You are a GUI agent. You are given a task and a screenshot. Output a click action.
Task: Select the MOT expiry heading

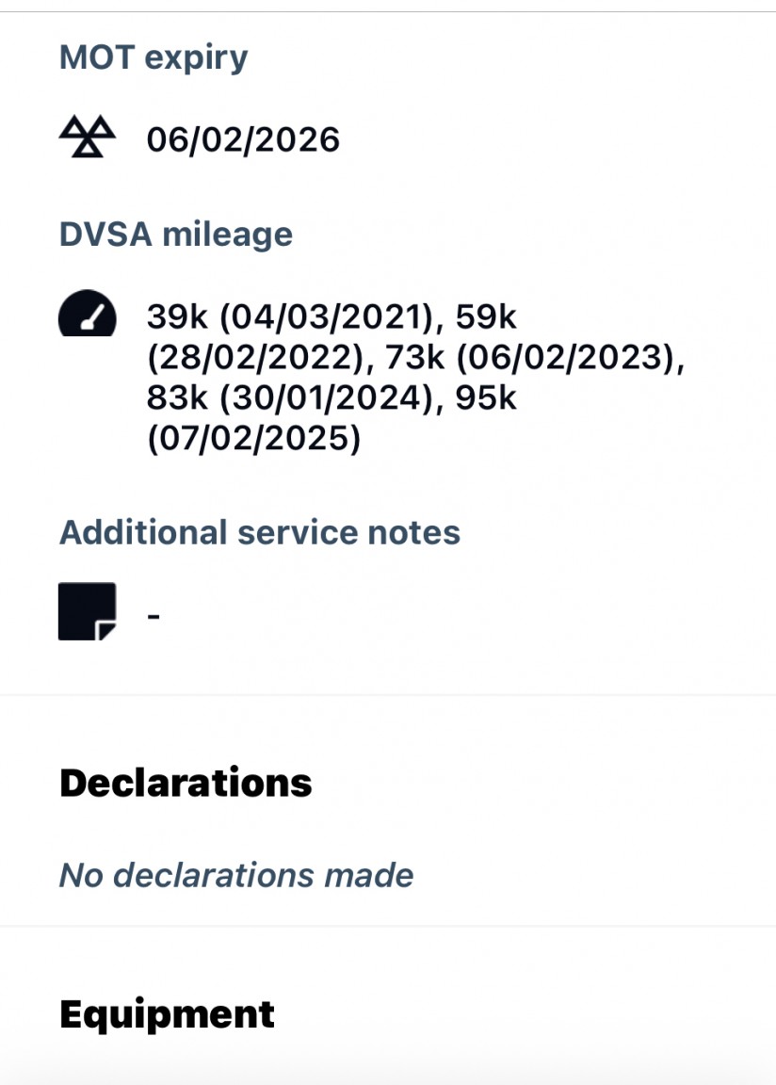click(x=154, y=57)
